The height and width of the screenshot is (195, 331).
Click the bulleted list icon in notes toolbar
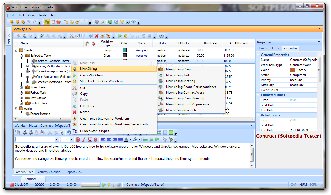(x=145, y=139)
